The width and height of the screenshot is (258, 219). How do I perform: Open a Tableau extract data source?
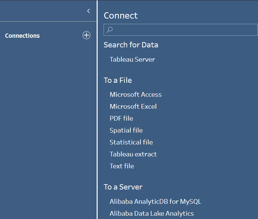coord(133,154)
